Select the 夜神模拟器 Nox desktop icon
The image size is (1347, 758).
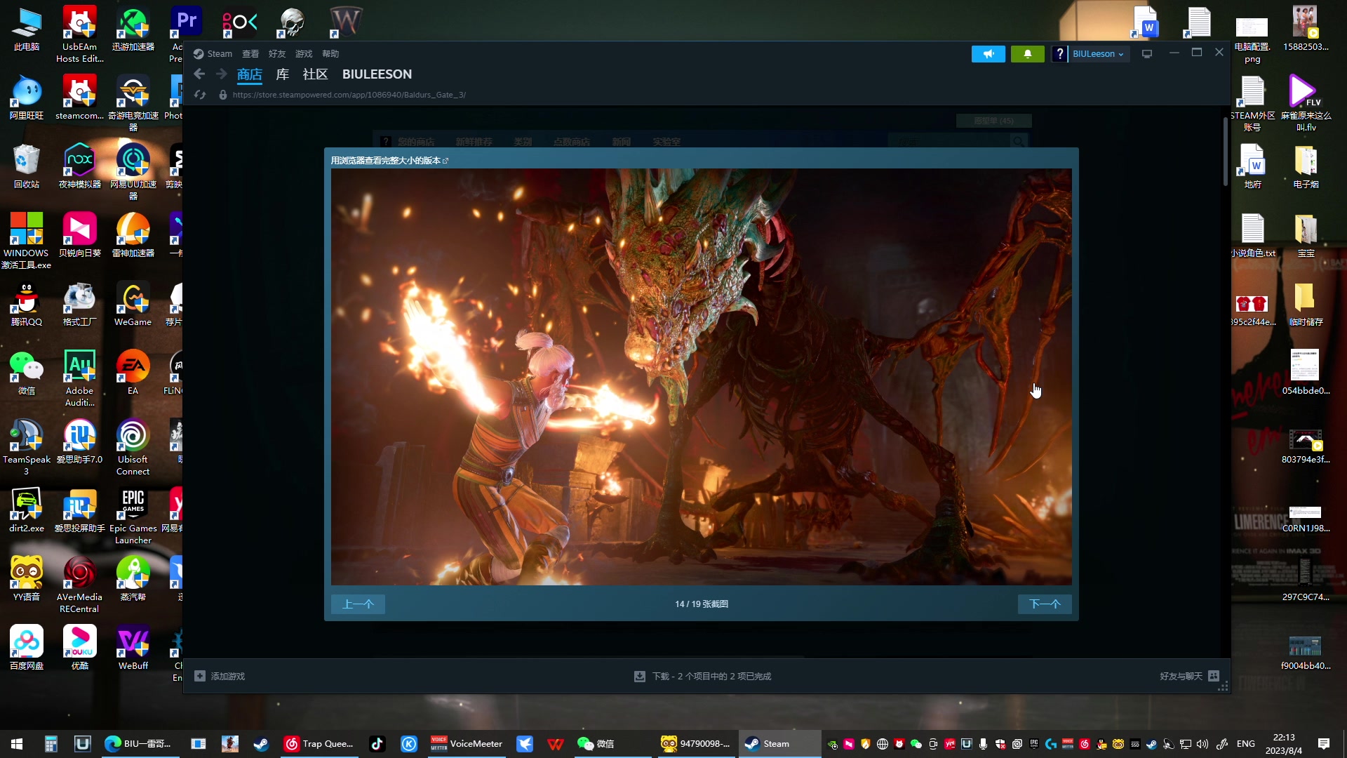tap(80, 167)
